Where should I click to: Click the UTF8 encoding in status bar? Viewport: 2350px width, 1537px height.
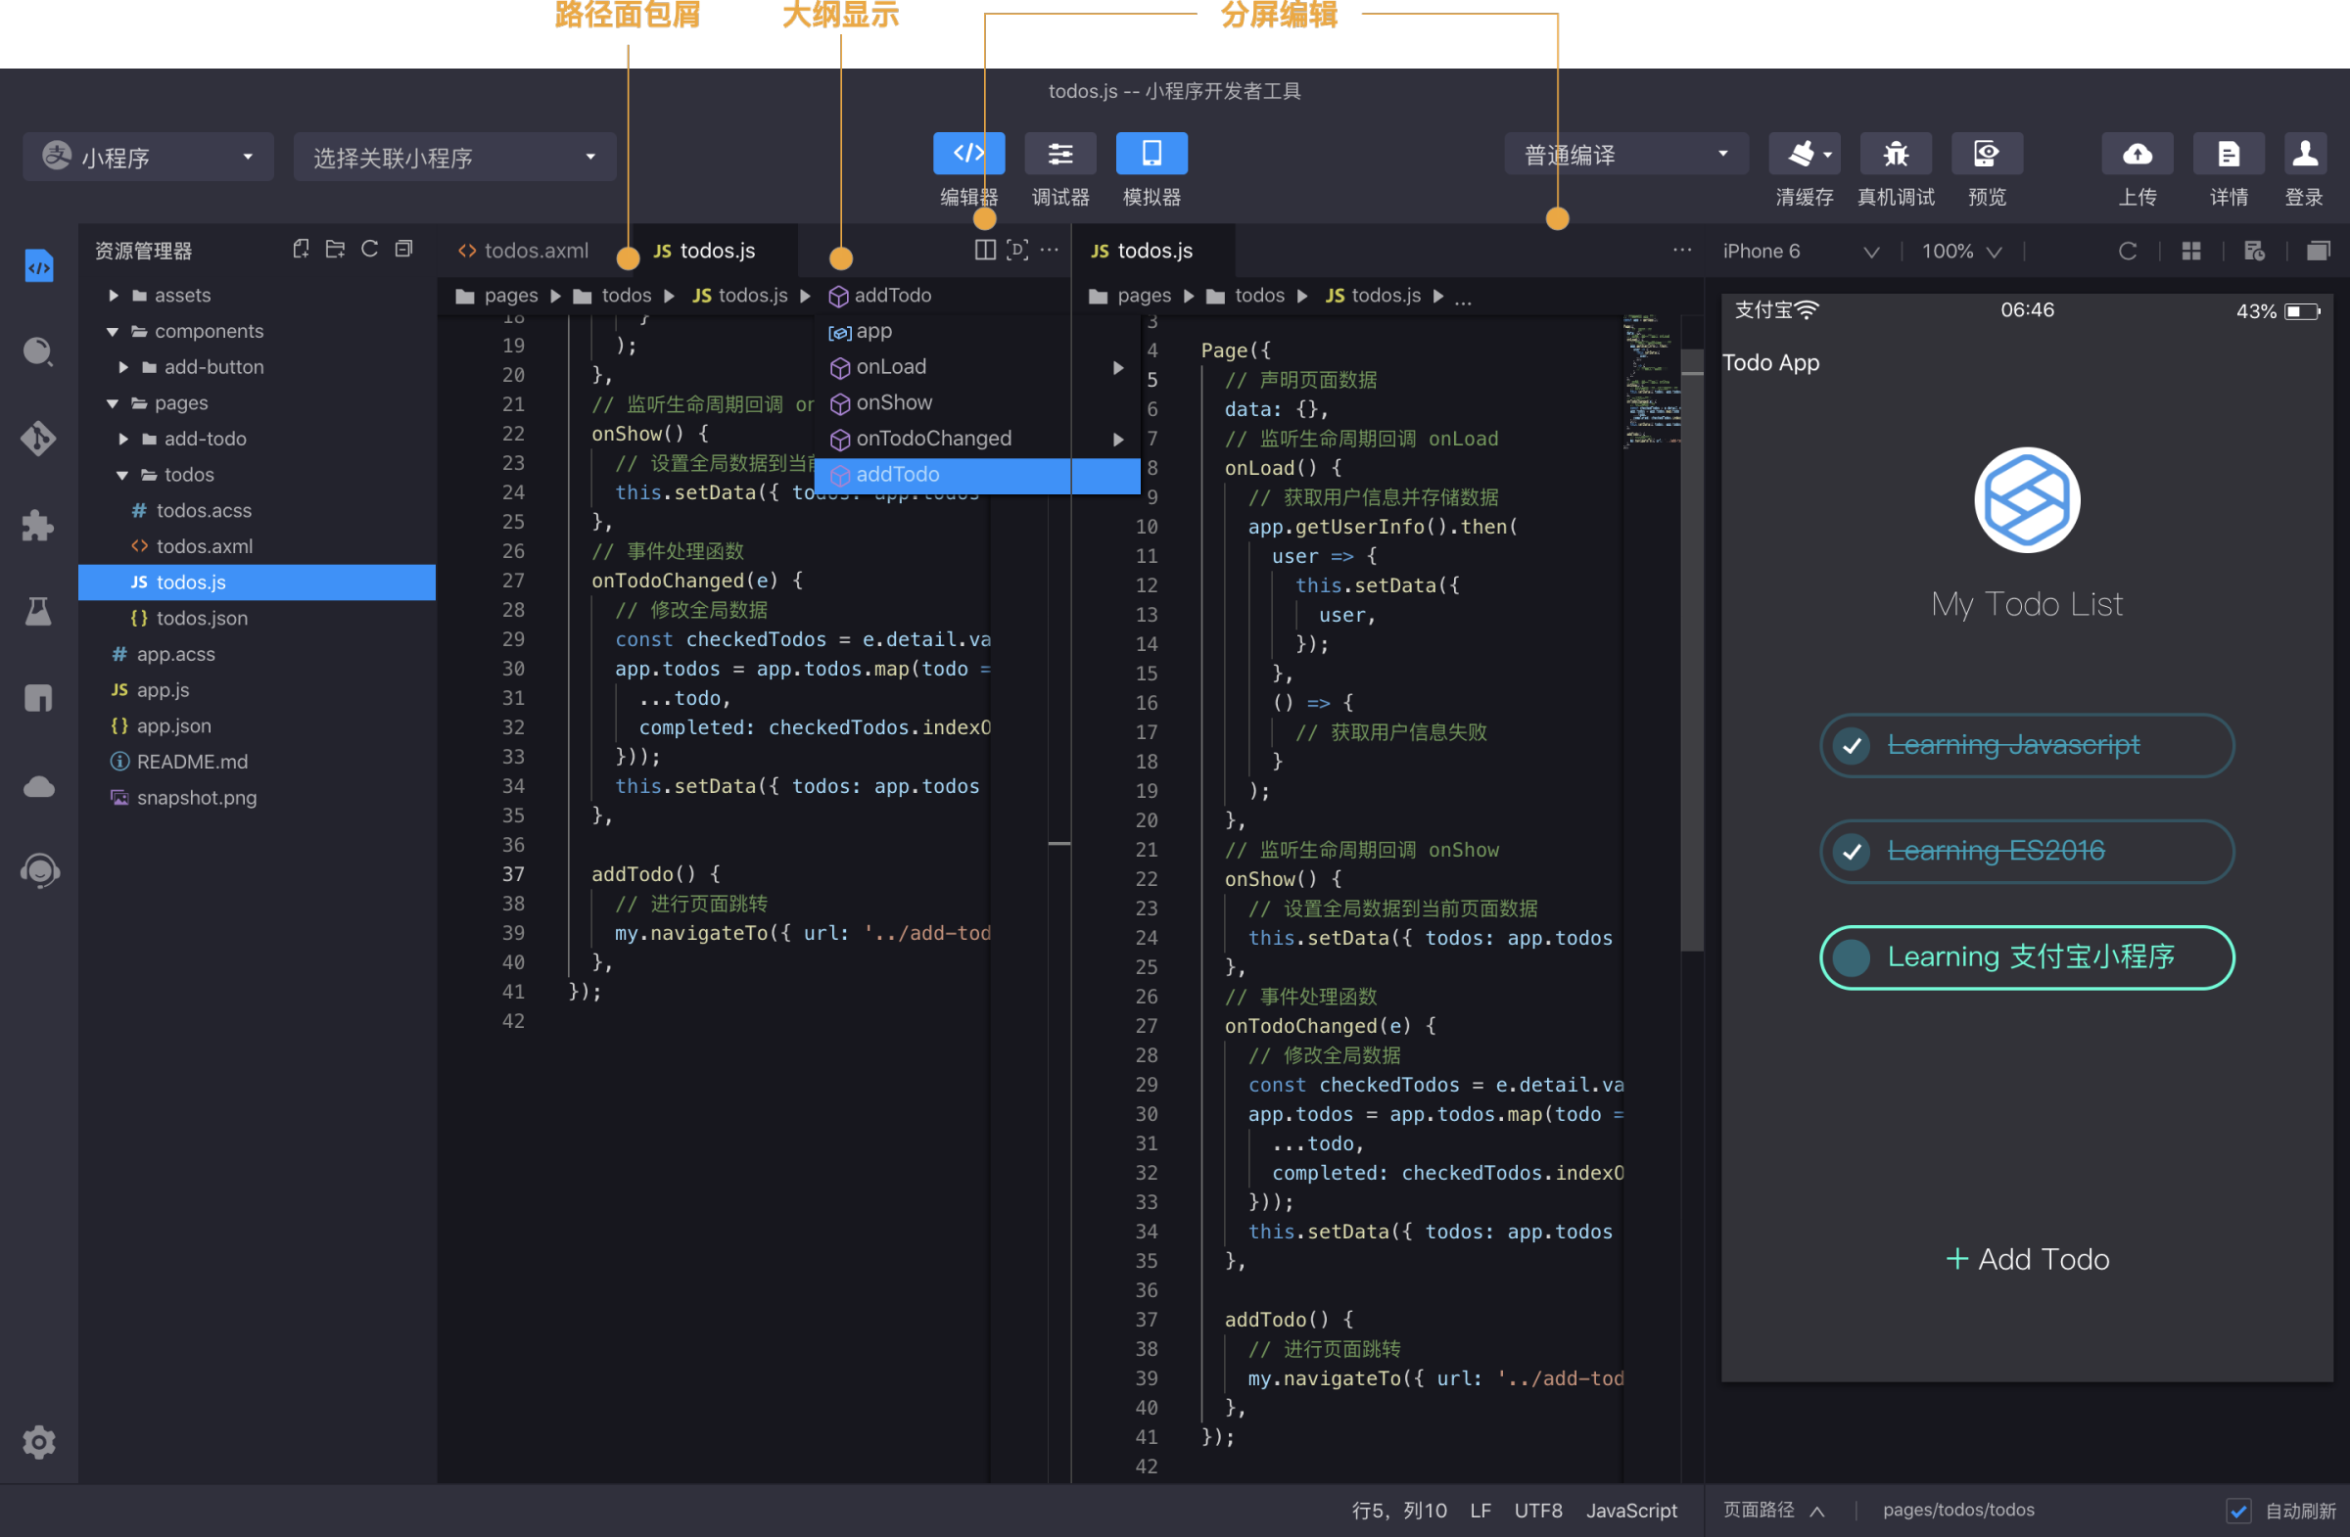pyautogui.click(x=1537, y=1511)
